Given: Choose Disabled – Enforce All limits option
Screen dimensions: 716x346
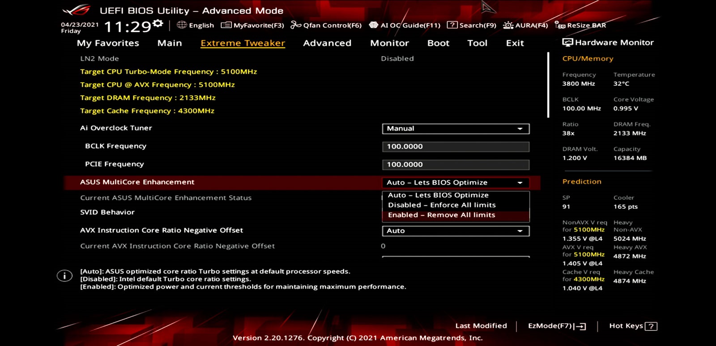Looking at the screenshot, I should coord(456,205).
